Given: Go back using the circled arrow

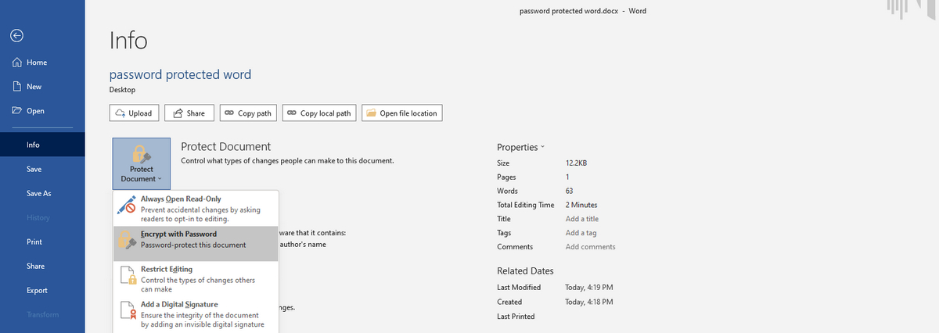Looking at the screenshot, I should tap(16, 35).
